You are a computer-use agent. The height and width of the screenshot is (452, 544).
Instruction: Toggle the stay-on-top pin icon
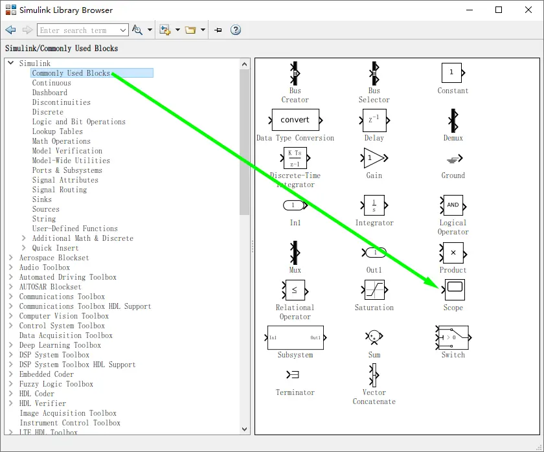(x=218, y=30)
